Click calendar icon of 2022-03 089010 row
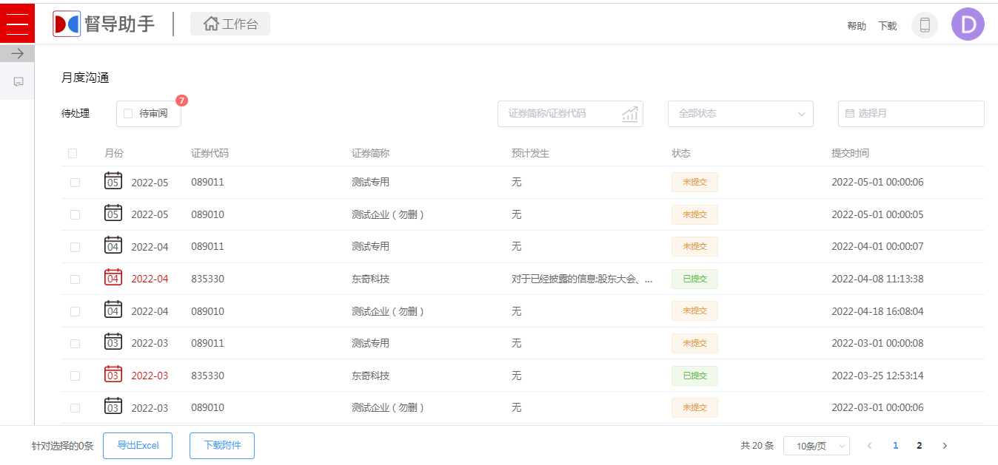The width and height of the screenshot is (998, 465). point(113,407)
